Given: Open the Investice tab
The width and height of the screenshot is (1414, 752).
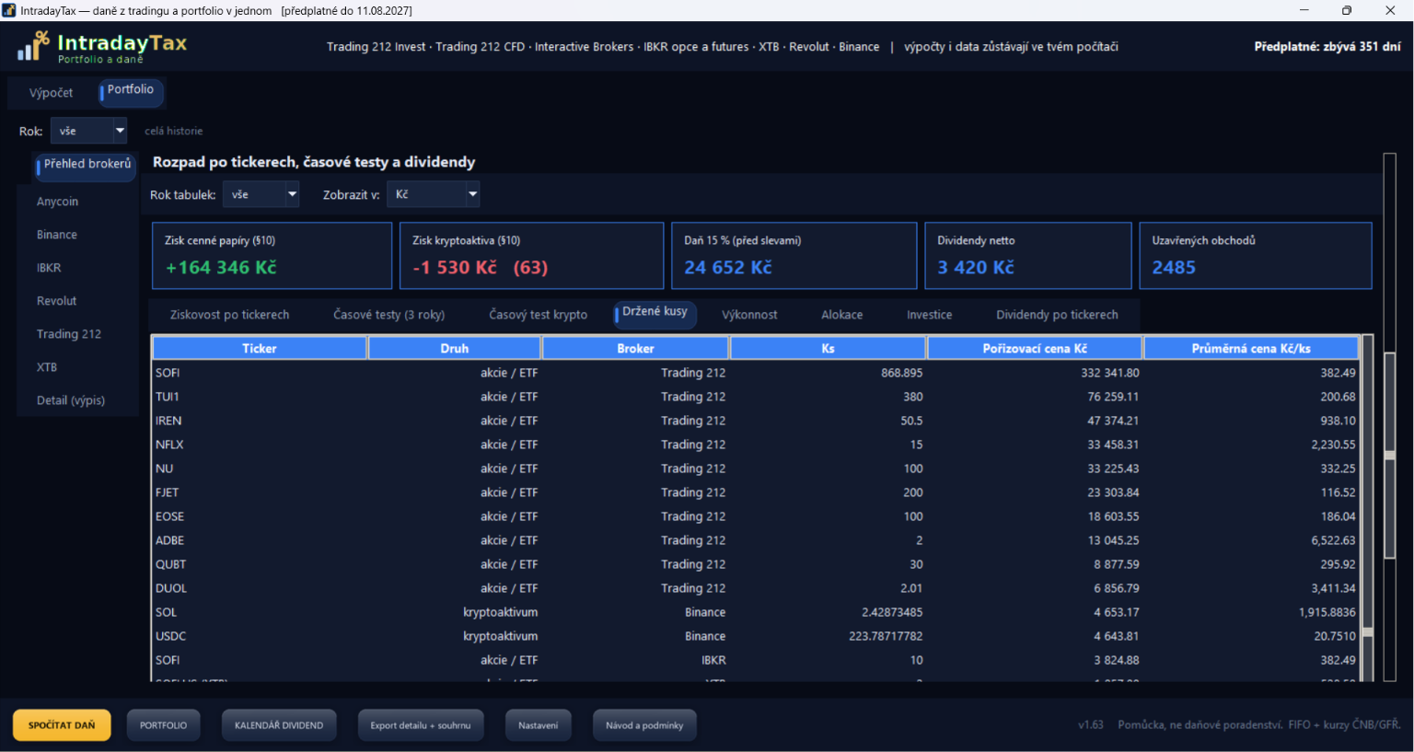Looking at the screenshot, I should 929,315.
